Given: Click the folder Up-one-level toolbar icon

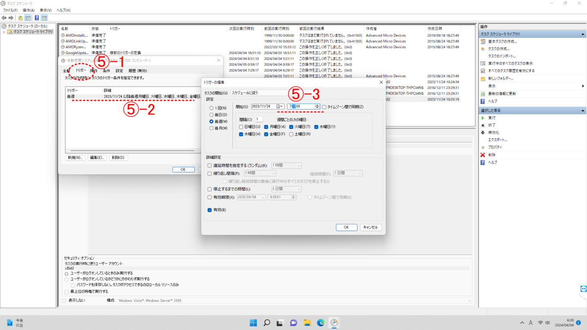Looking at the screenshot, I should (20, 18).
